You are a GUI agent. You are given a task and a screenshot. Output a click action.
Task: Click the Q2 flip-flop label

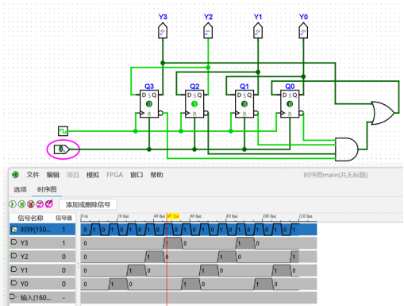(x=194, y=87)
